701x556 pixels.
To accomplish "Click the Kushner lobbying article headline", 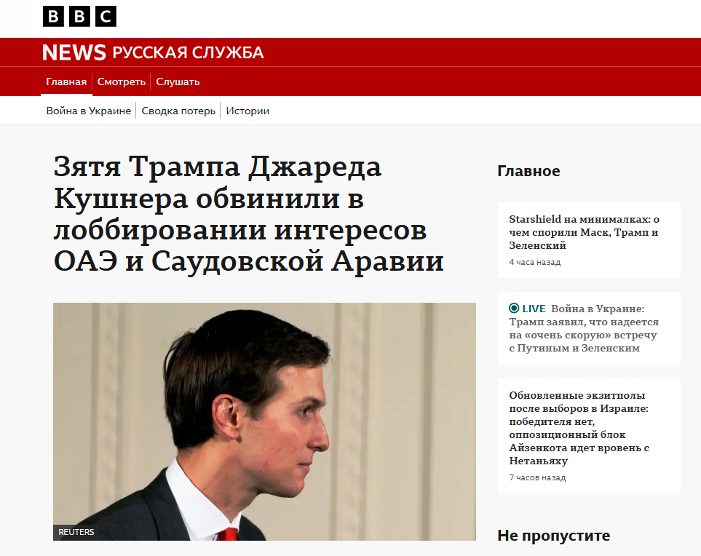I will 248,214.
